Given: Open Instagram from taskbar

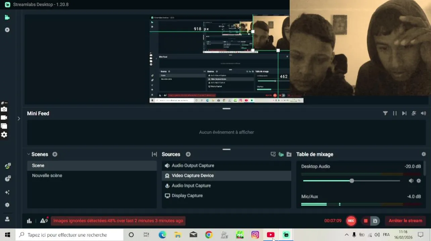Looking at the screenshot, I should tap(255, 235).
